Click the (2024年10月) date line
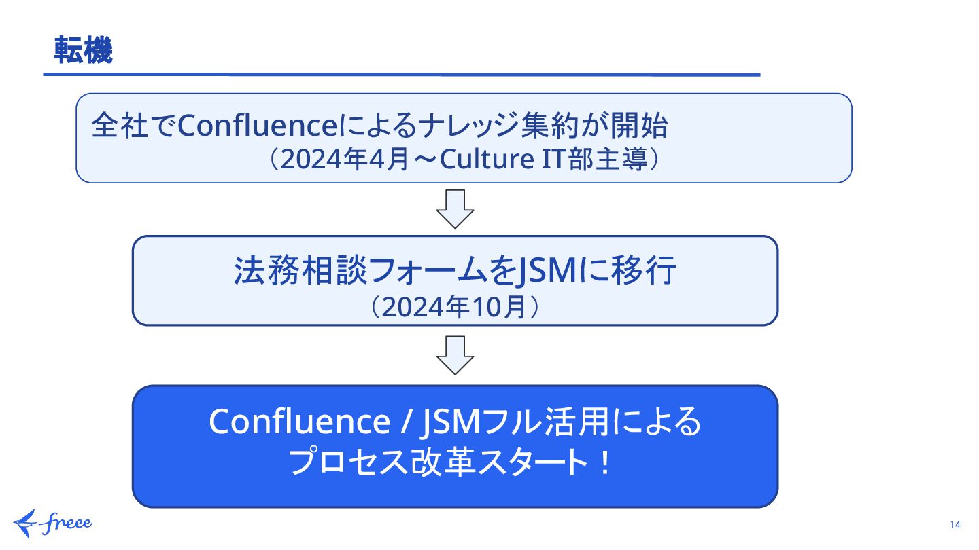The image size is (979, 550). pos(454,308)
